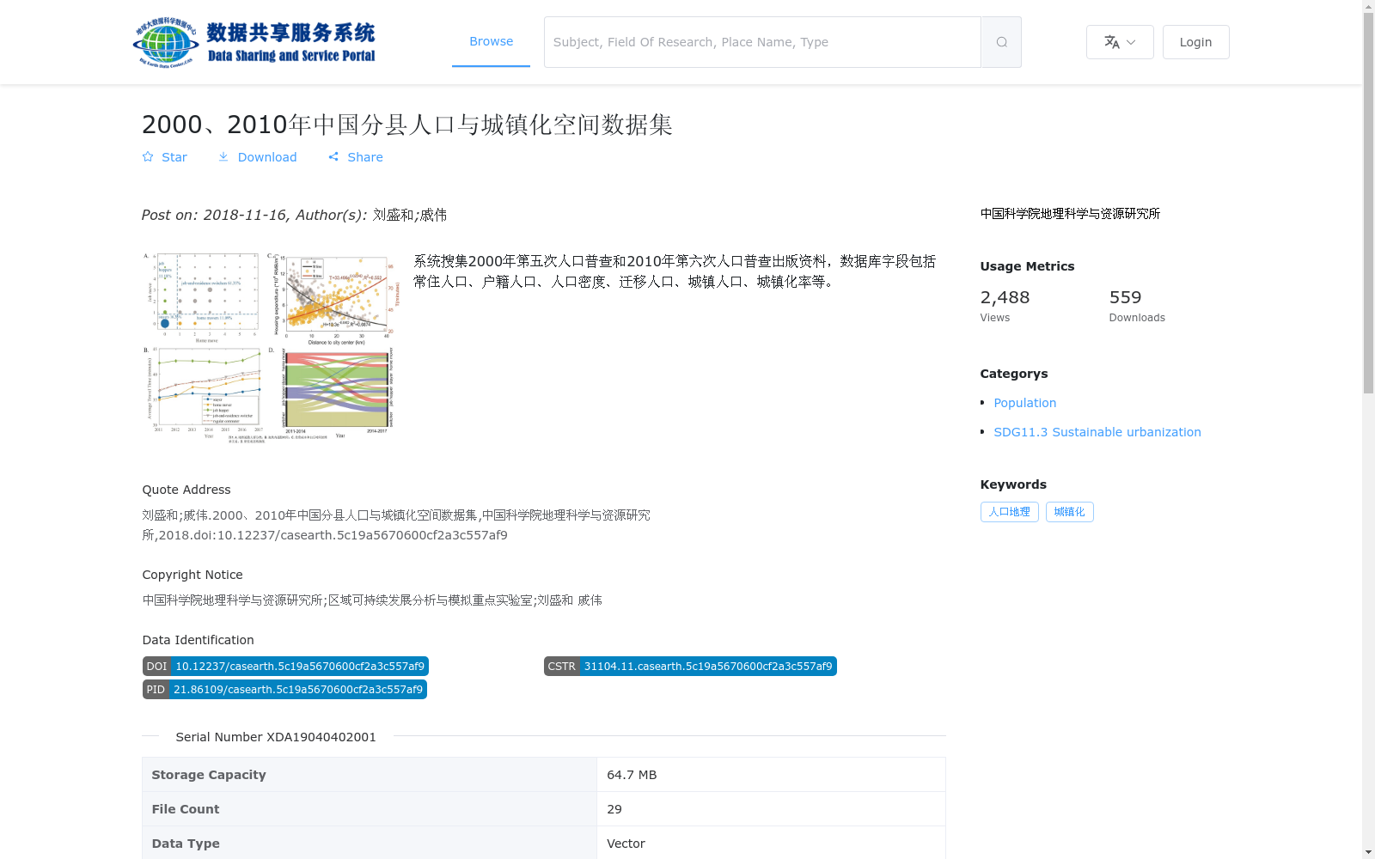Click the 559 downloads count

point(1125,297)
